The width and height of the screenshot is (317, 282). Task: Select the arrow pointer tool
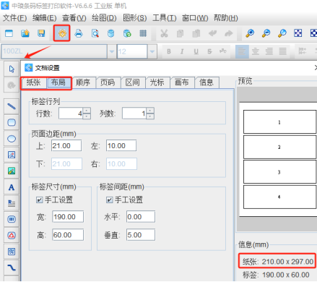coord(12,69)
